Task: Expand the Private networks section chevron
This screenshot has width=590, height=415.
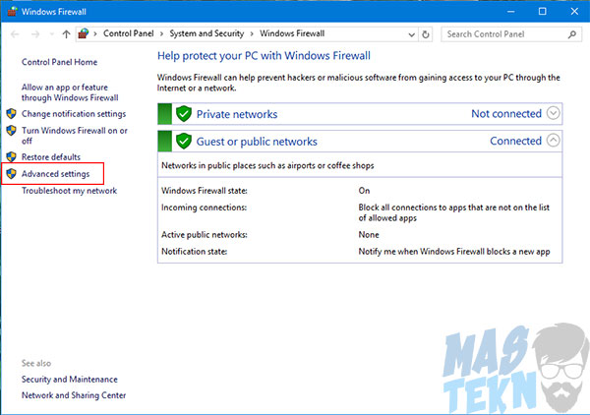Action: (553, 113)
